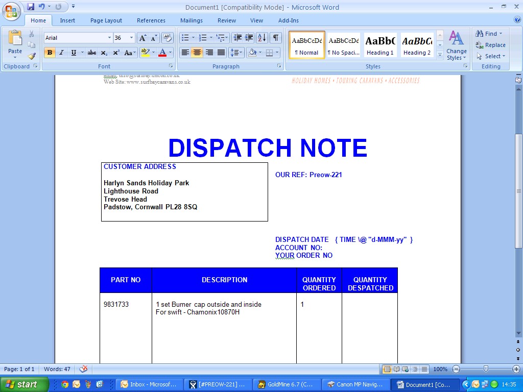Apply strikethrough formatting
Image resolution: width=523 pixels, height=392 pixels.
tap(92, 53)
